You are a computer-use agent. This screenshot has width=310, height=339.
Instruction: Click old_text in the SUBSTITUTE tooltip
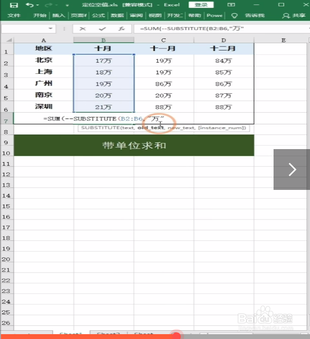151,128
